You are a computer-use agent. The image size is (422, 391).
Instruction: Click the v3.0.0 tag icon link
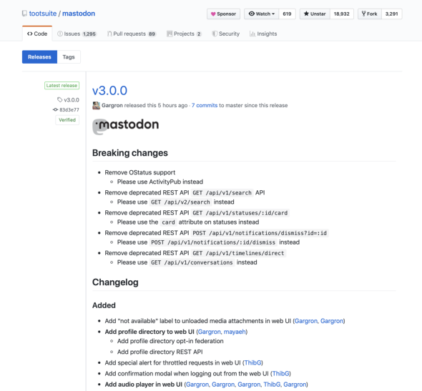pos(68,100)
